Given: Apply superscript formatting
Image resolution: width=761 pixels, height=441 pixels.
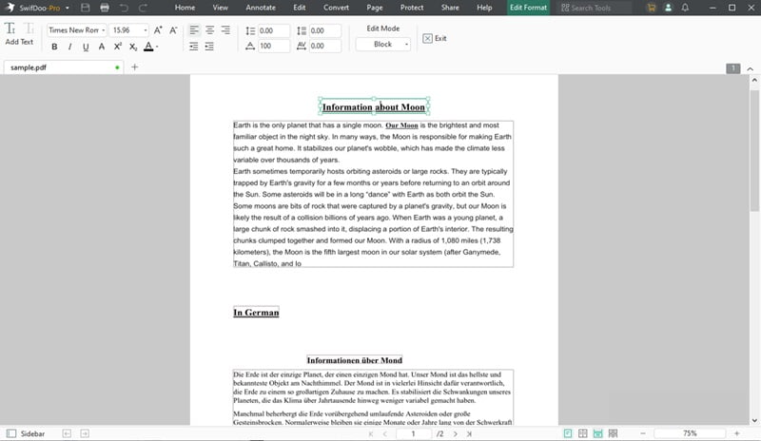Looking at the screenshot, I should click(x=117, y=47).
